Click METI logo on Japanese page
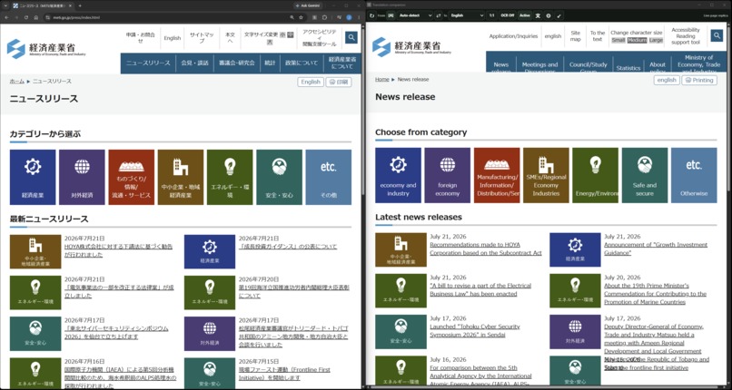This screenshot has width=732, height=390. (x=46, y=48)
